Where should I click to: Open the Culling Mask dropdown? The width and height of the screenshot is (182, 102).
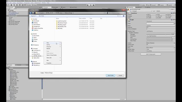(161, 51)
